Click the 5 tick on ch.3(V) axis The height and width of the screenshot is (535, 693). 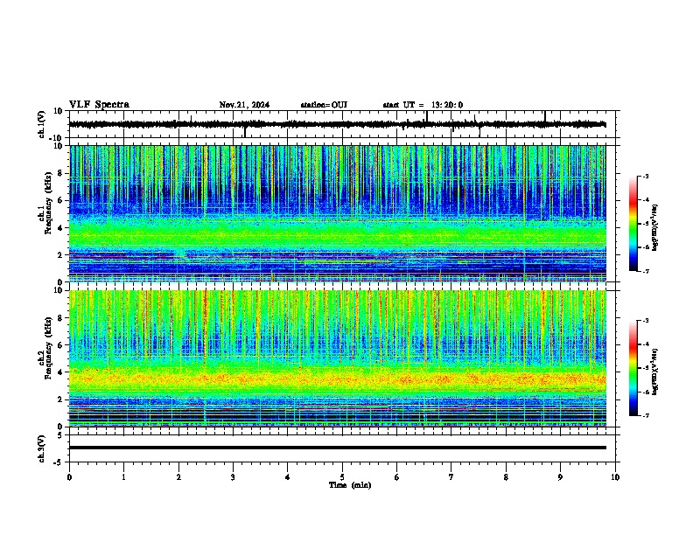pyautogui.click(x=61, y=435)
